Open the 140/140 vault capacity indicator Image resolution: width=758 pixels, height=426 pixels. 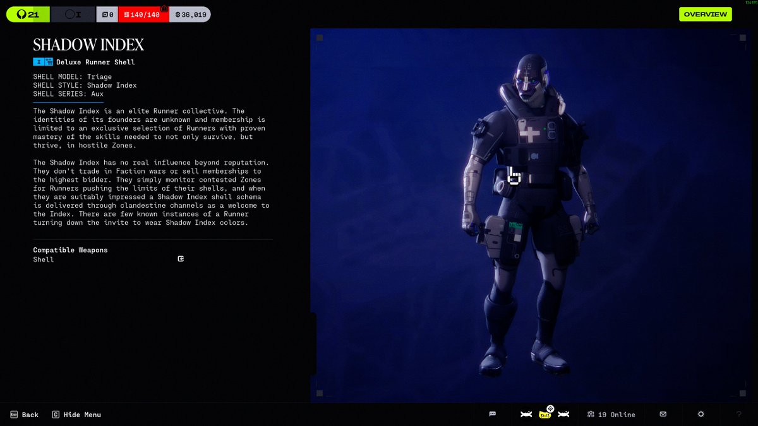[143, 14]
